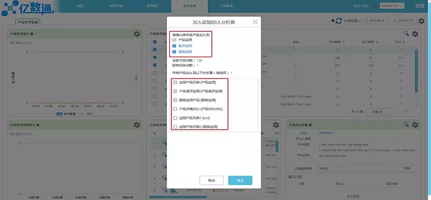Viewport: 431px width, 200px height.
Task: Click bar chart icon in review row 5
Action: pyautogui.click(x=173, y=190)
